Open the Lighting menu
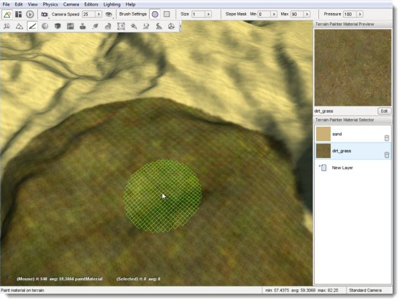This screenshot has width=402, height=303. tap(112, 4)
